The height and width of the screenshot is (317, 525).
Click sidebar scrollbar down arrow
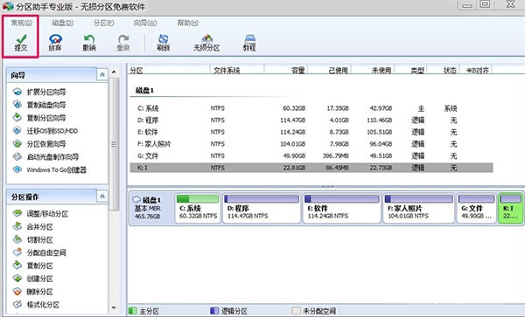pyautogui.click(x=114, y=307)
